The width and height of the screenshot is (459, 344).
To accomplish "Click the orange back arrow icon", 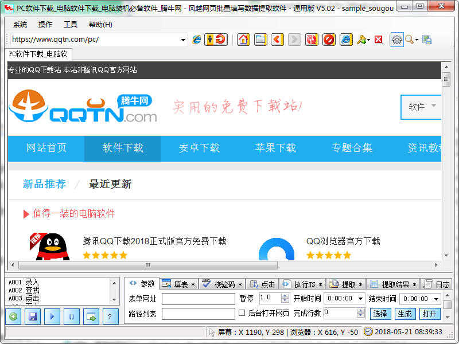I will point(278,40).
